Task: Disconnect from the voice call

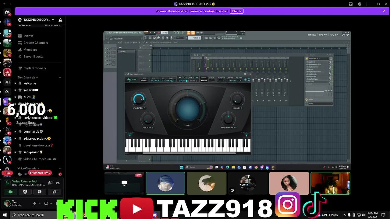Action: [x=58, y=183]
